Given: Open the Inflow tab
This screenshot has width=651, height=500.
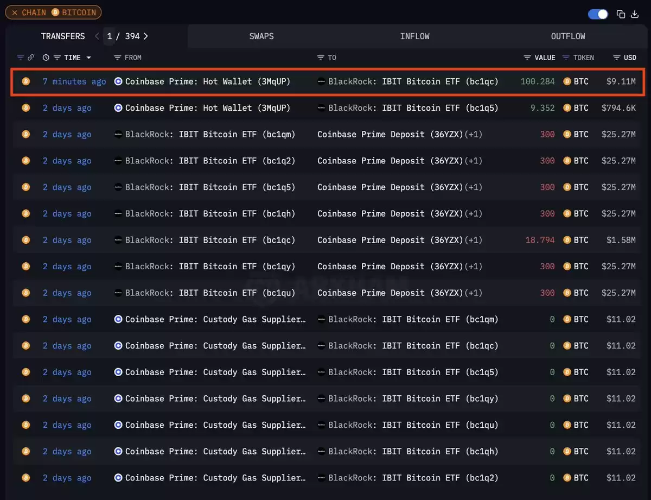Looking at the screenshot, I should pyautogui.click(x=415, y=36).
